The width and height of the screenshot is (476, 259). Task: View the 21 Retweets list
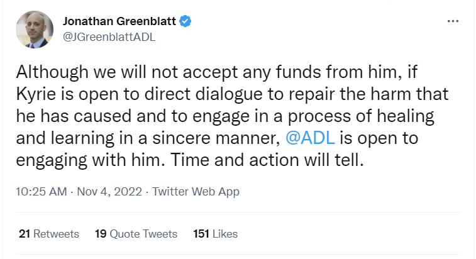click(x=49, y=234)
